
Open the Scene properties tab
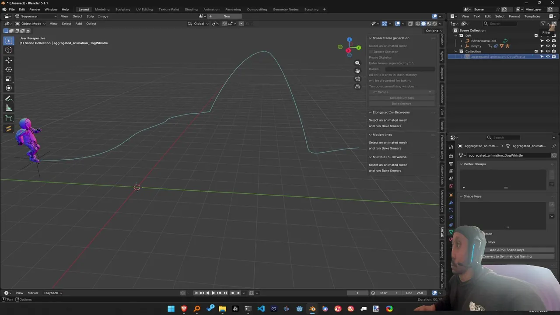(451, 178)
